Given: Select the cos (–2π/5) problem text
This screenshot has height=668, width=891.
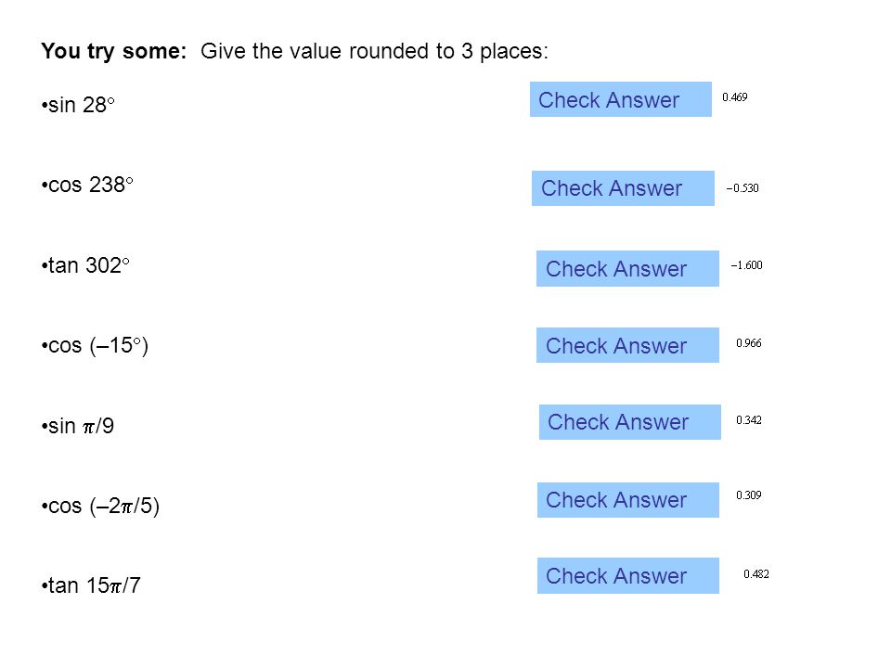Looking at the screenshot, I should pos(100,506).
